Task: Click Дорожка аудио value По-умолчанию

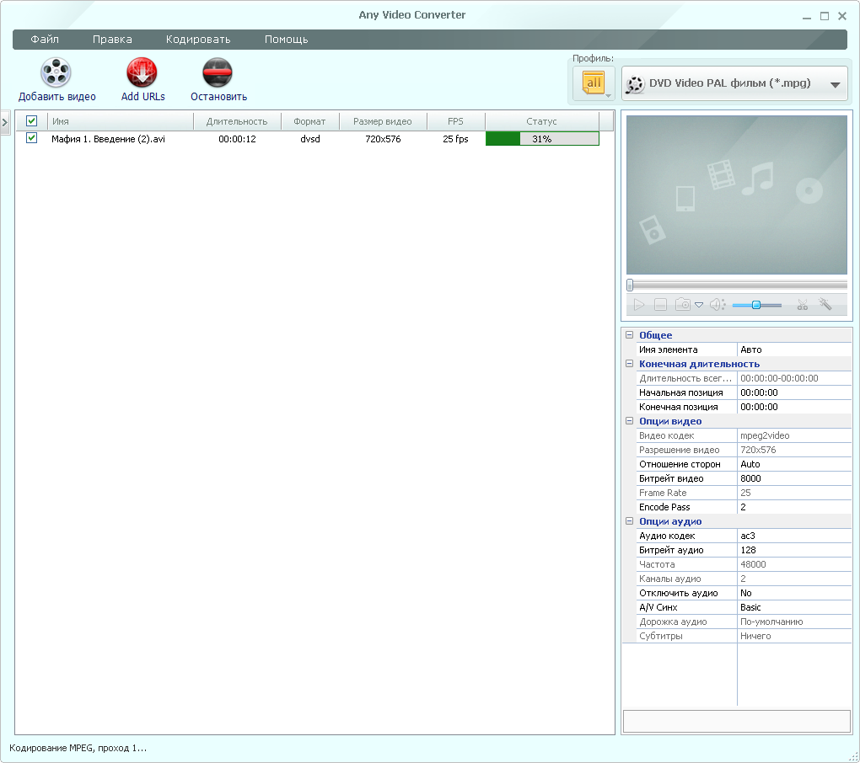Action: pos(794,622)
